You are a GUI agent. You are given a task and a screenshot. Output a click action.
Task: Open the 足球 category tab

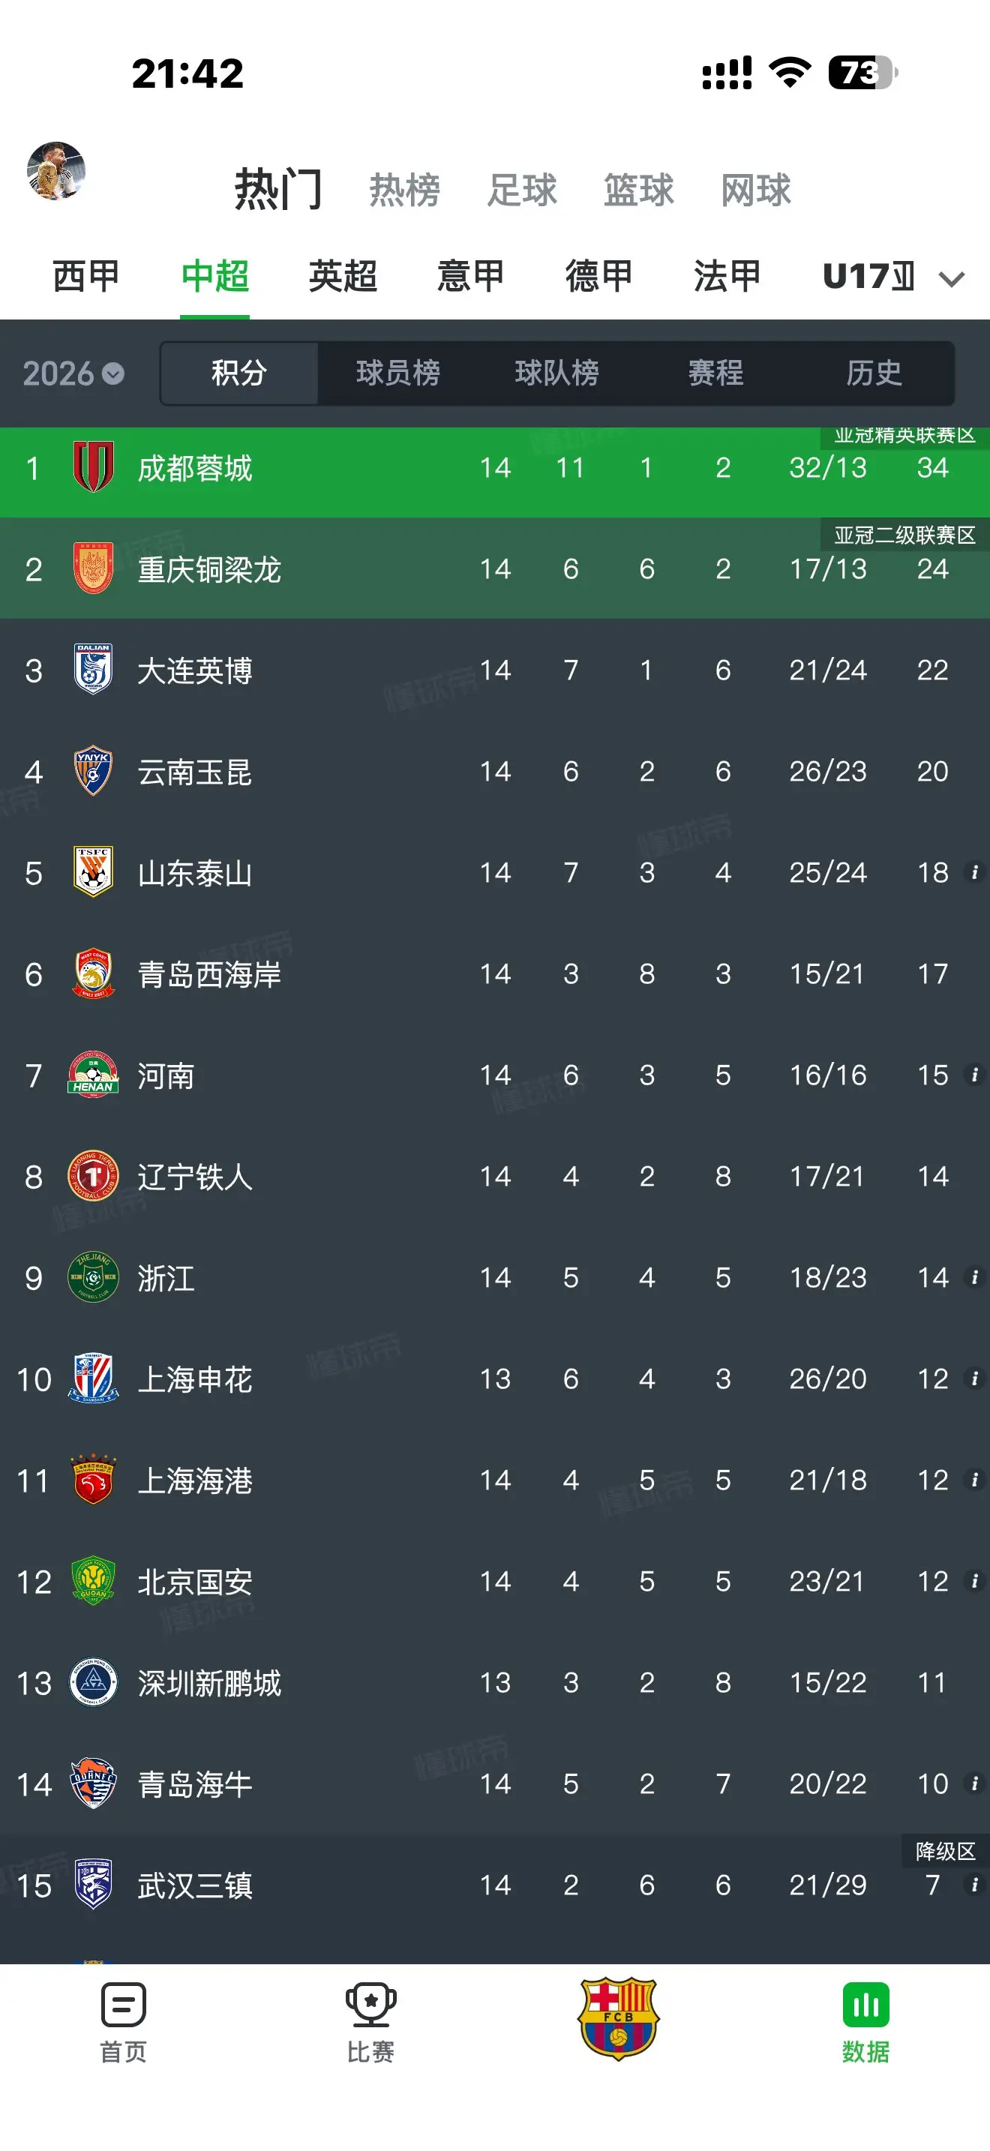click(522, 190)
